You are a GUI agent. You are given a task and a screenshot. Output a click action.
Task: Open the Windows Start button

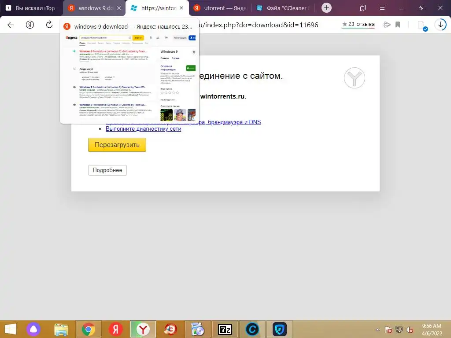point(11,329)
